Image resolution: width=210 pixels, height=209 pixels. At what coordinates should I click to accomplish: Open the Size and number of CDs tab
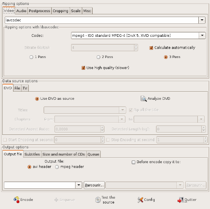coord(64,154)
